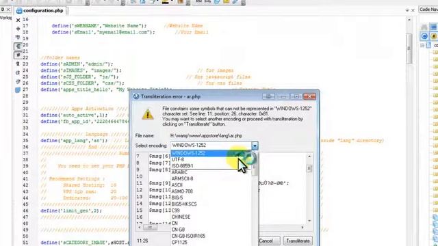The image size is (438, 246).
Task: Click the gutter icon beside line 23
Action: 18,64
